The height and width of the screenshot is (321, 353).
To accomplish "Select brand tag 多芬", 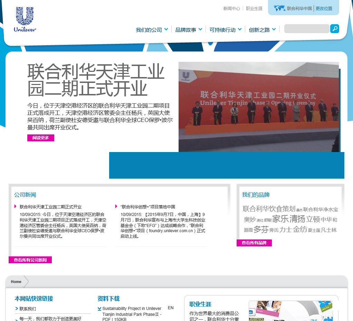I will tap(261, 229).
